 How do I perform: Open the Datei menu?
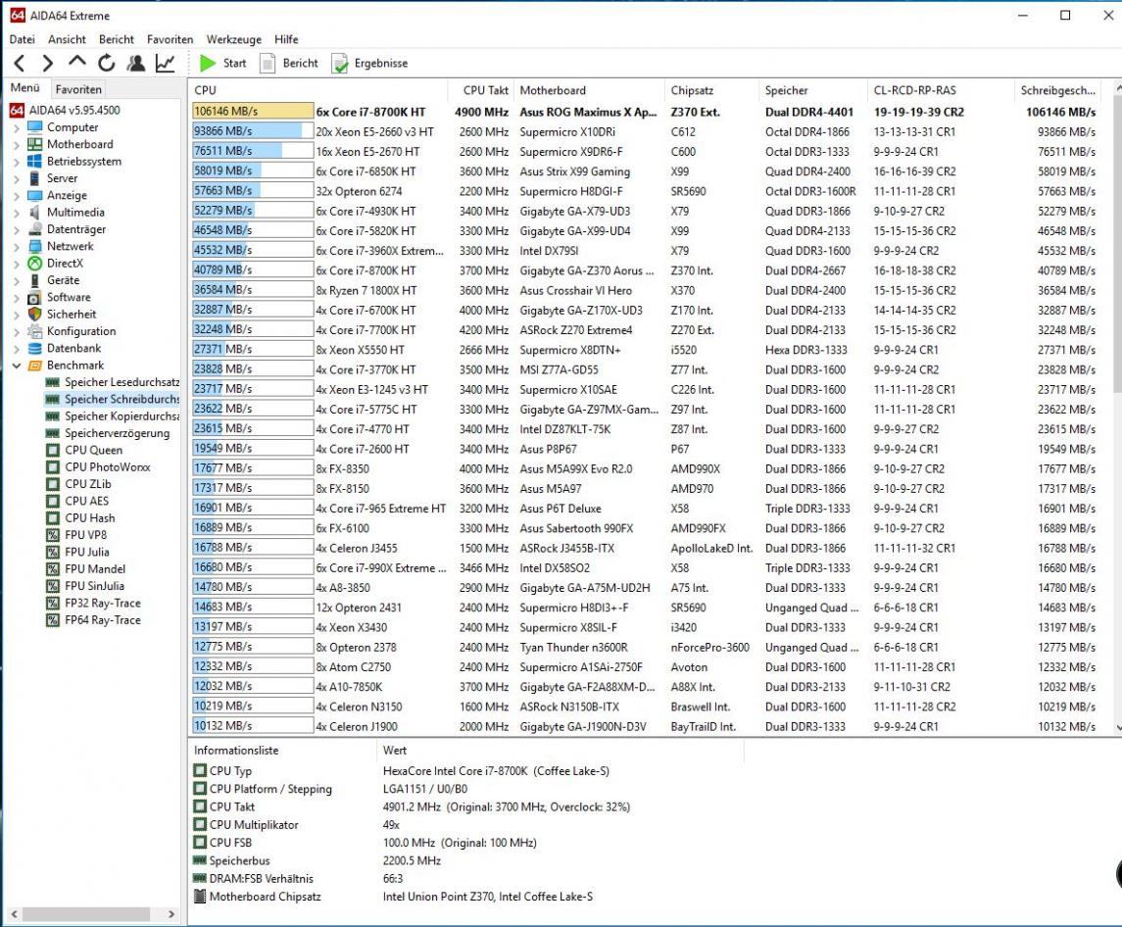(23, 39)
